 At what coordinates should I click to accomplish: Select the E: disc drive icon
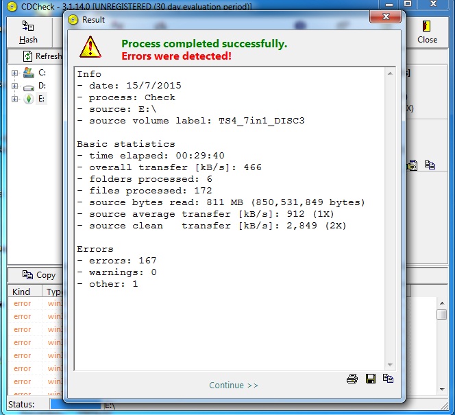[x=29, y=99]
